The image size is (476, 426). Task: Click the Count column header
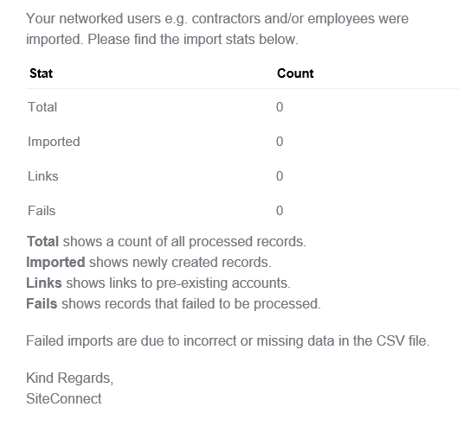pos(295,73)
